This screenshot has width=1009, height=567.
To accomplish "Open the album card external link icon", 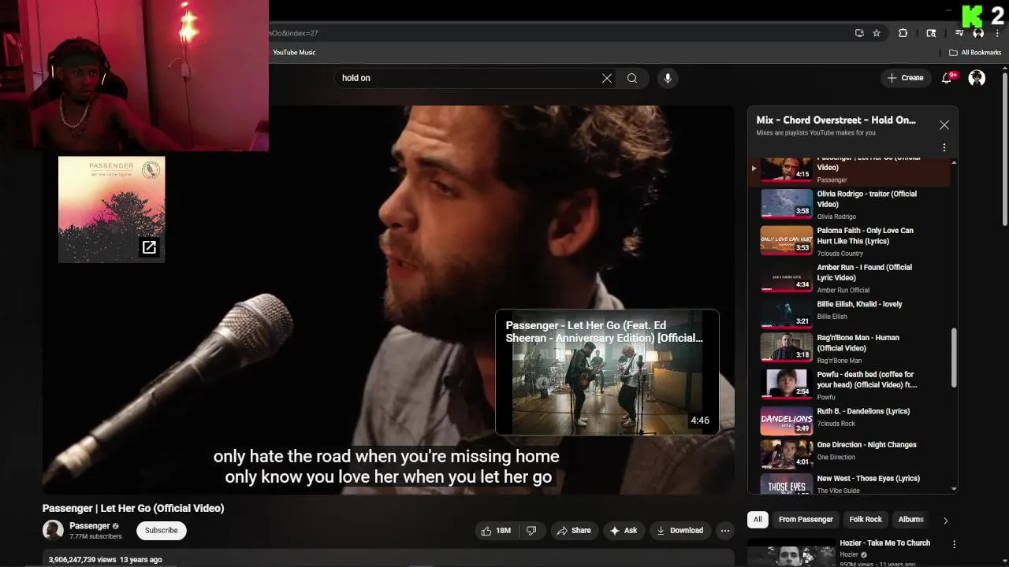I will (149, 247).
